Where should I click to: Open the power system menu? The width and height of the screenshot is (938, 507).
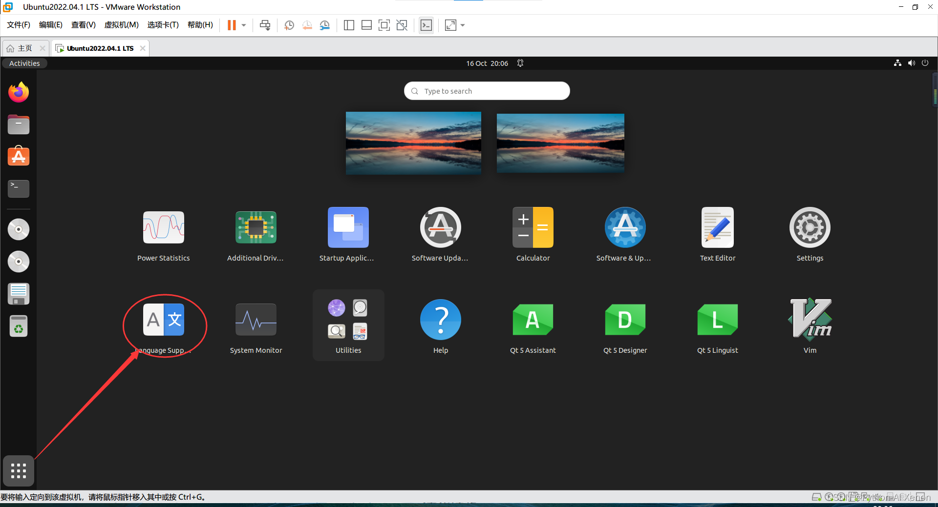(x=925, y=63)
